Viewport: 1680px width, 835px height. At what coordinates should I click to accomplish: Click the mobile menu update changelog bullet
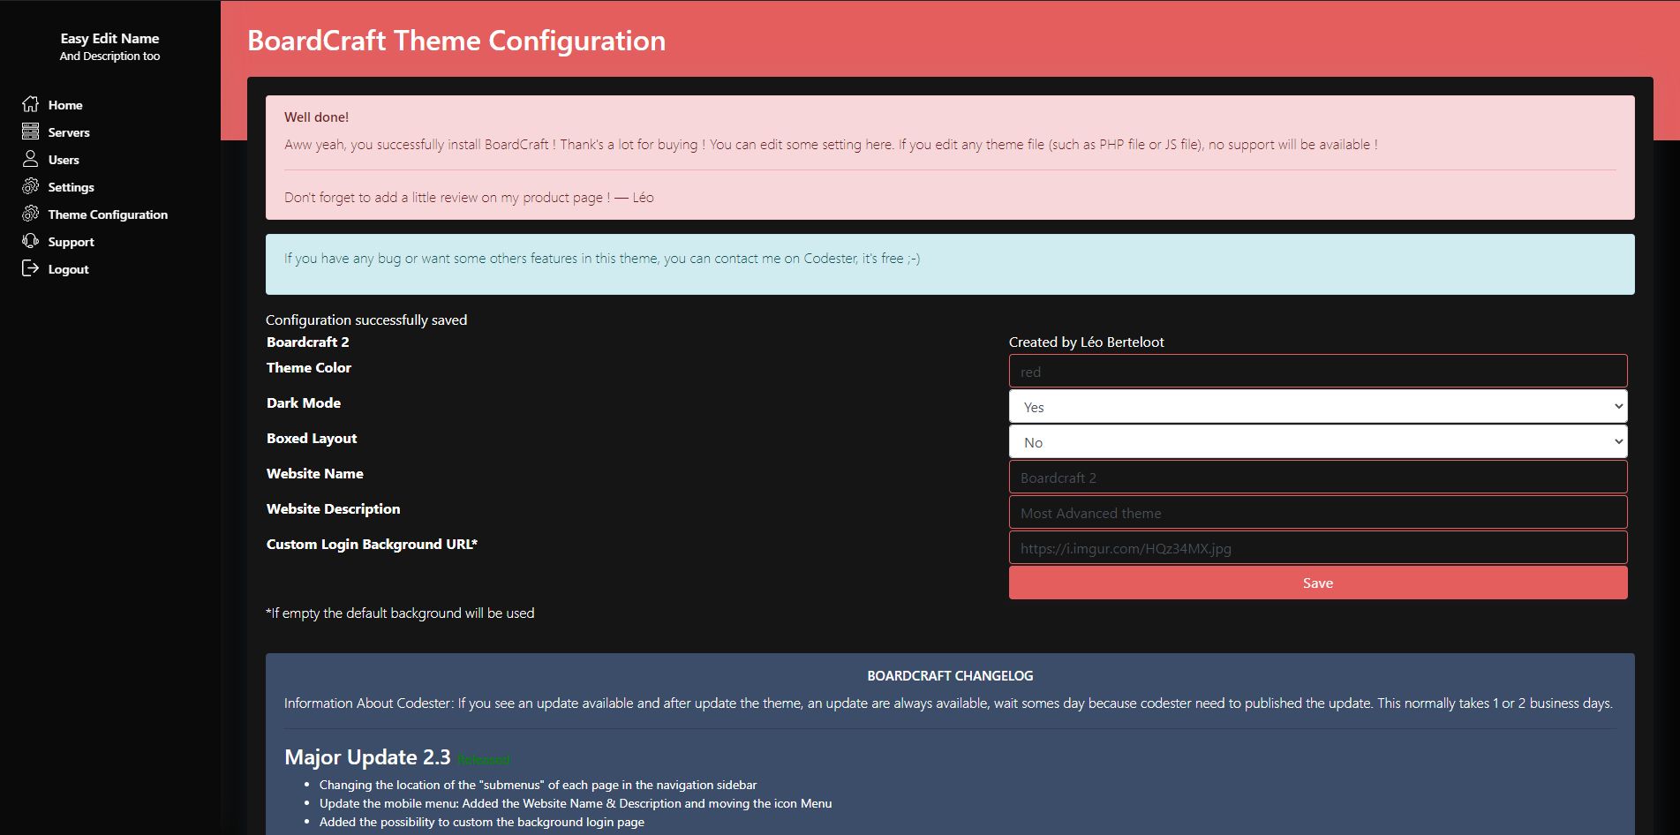(576, 803)
